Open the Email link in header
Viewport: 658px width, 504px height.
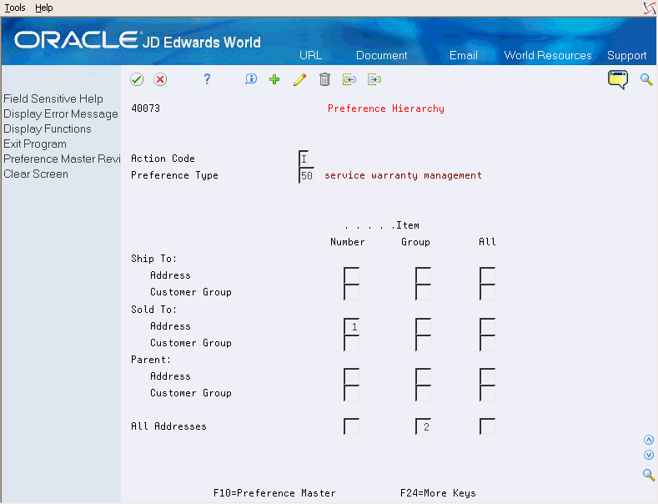(464, 55)
